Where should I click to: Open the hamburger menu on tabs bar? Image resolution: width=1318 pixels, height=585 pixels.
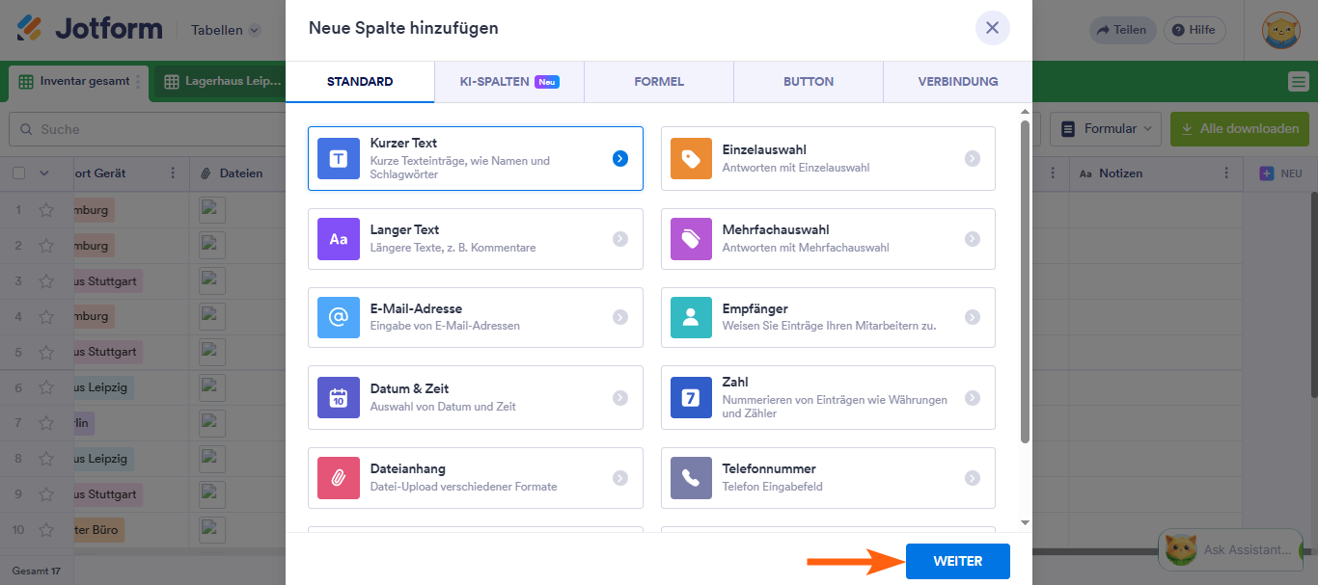pyautogui.click(x=1299, y=82)
